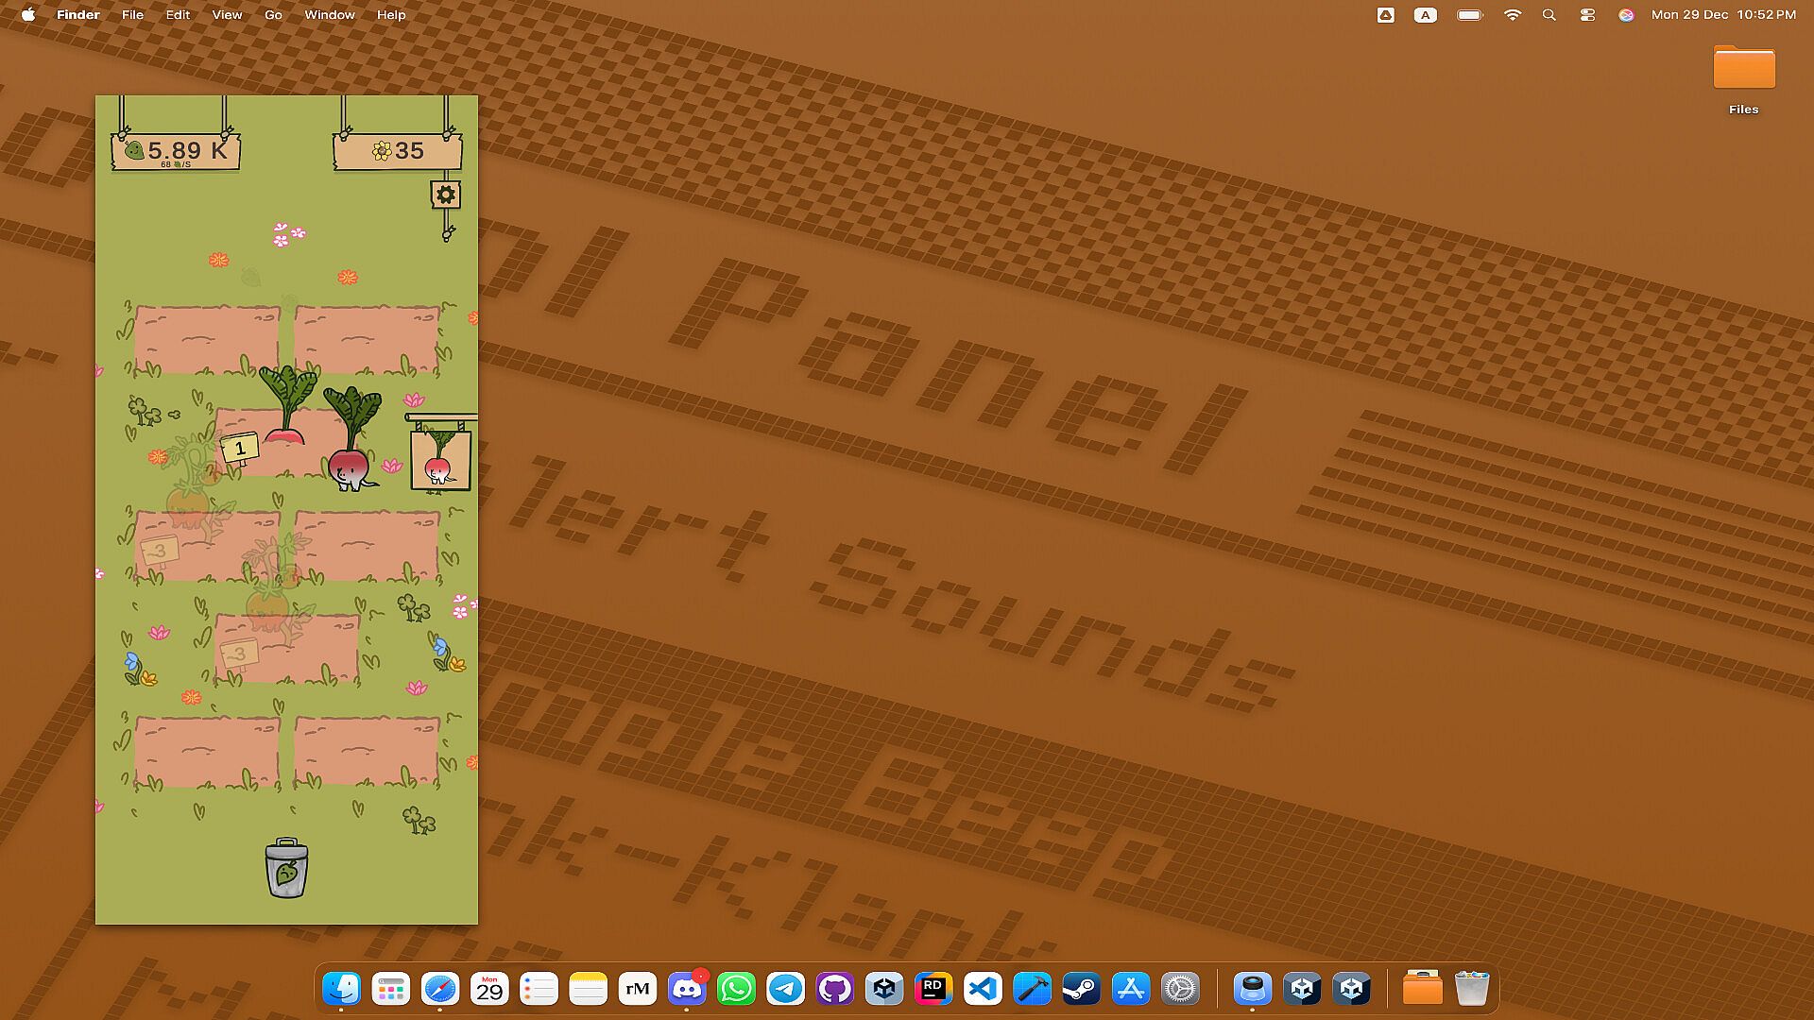Screen dimensions: 1814x1020
Task: Click the walking radish character
Action: coord(350,465)
